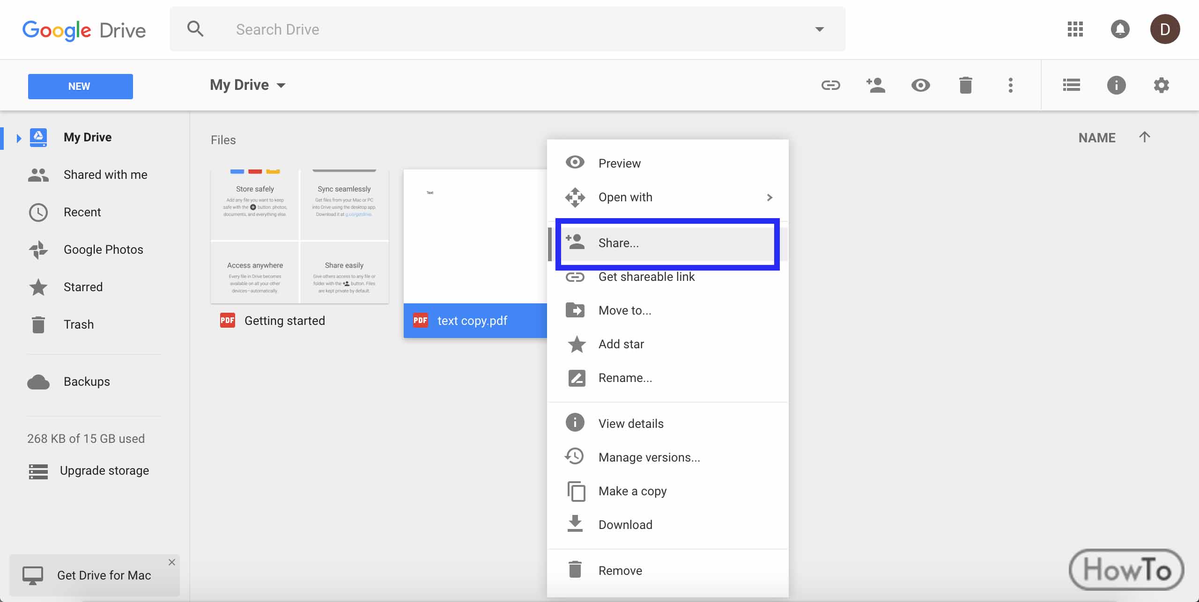Expand the My Drive dropdown
Screen dimensions: 1199x602
tap(281, 85)
